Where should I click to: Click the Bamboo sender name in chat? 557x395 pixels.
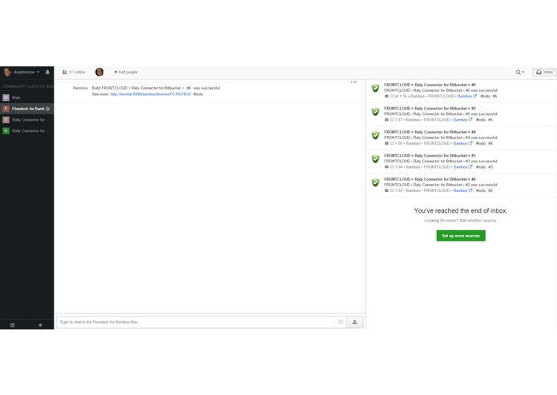[x=80, y=88]
